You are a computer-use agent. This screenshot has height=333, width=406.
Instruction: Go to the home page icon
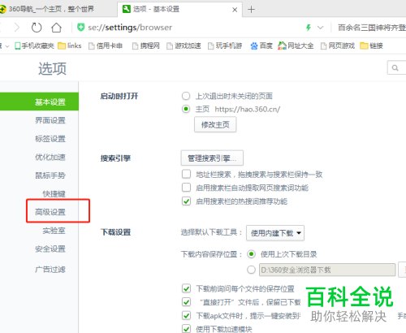(56, 28)
